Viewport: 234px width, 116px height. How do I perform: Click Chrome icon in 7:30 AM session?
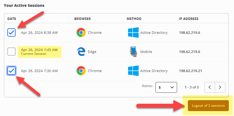(81, 71)
